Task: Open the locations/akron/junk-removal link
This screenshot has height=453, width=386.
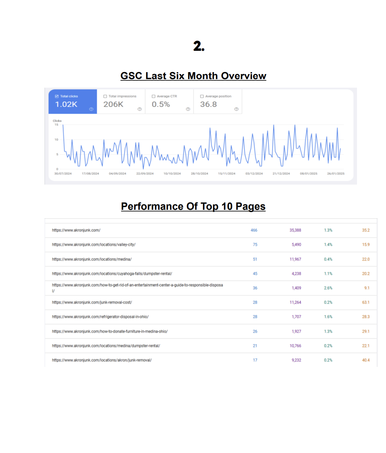Action: (x=101, y=360)
